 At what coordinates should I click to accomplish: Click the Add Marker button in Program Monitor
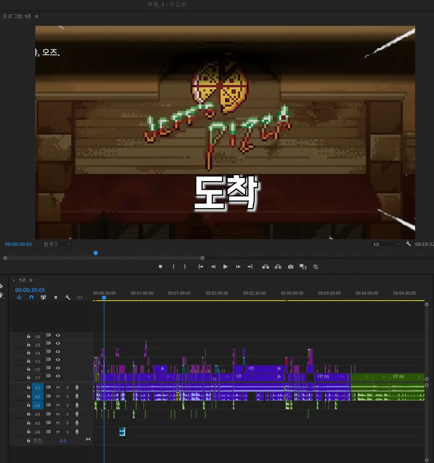pos(160,267)
